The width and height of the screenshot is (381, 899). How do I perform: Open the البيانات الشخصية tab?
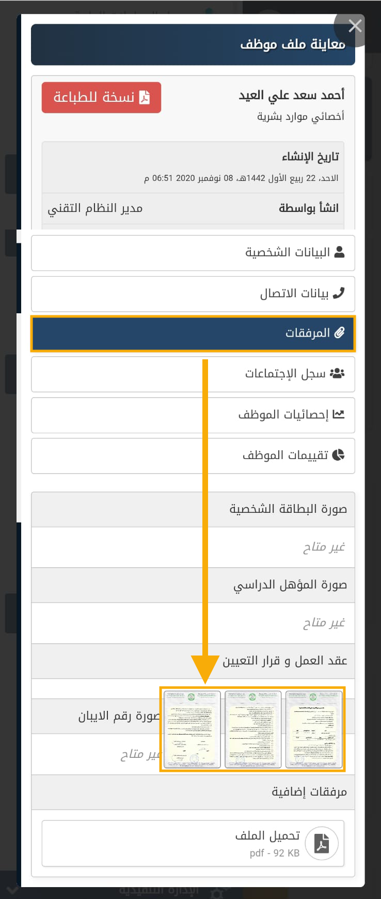click(x=193, y=253)
